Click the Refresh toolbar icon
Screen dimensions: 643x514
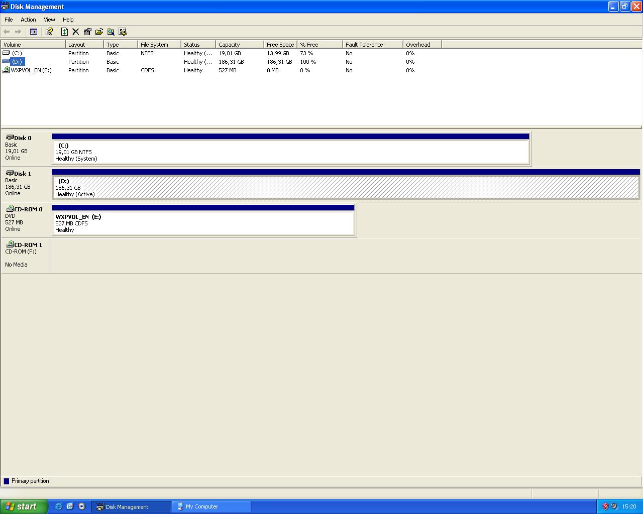click(64, 32)
